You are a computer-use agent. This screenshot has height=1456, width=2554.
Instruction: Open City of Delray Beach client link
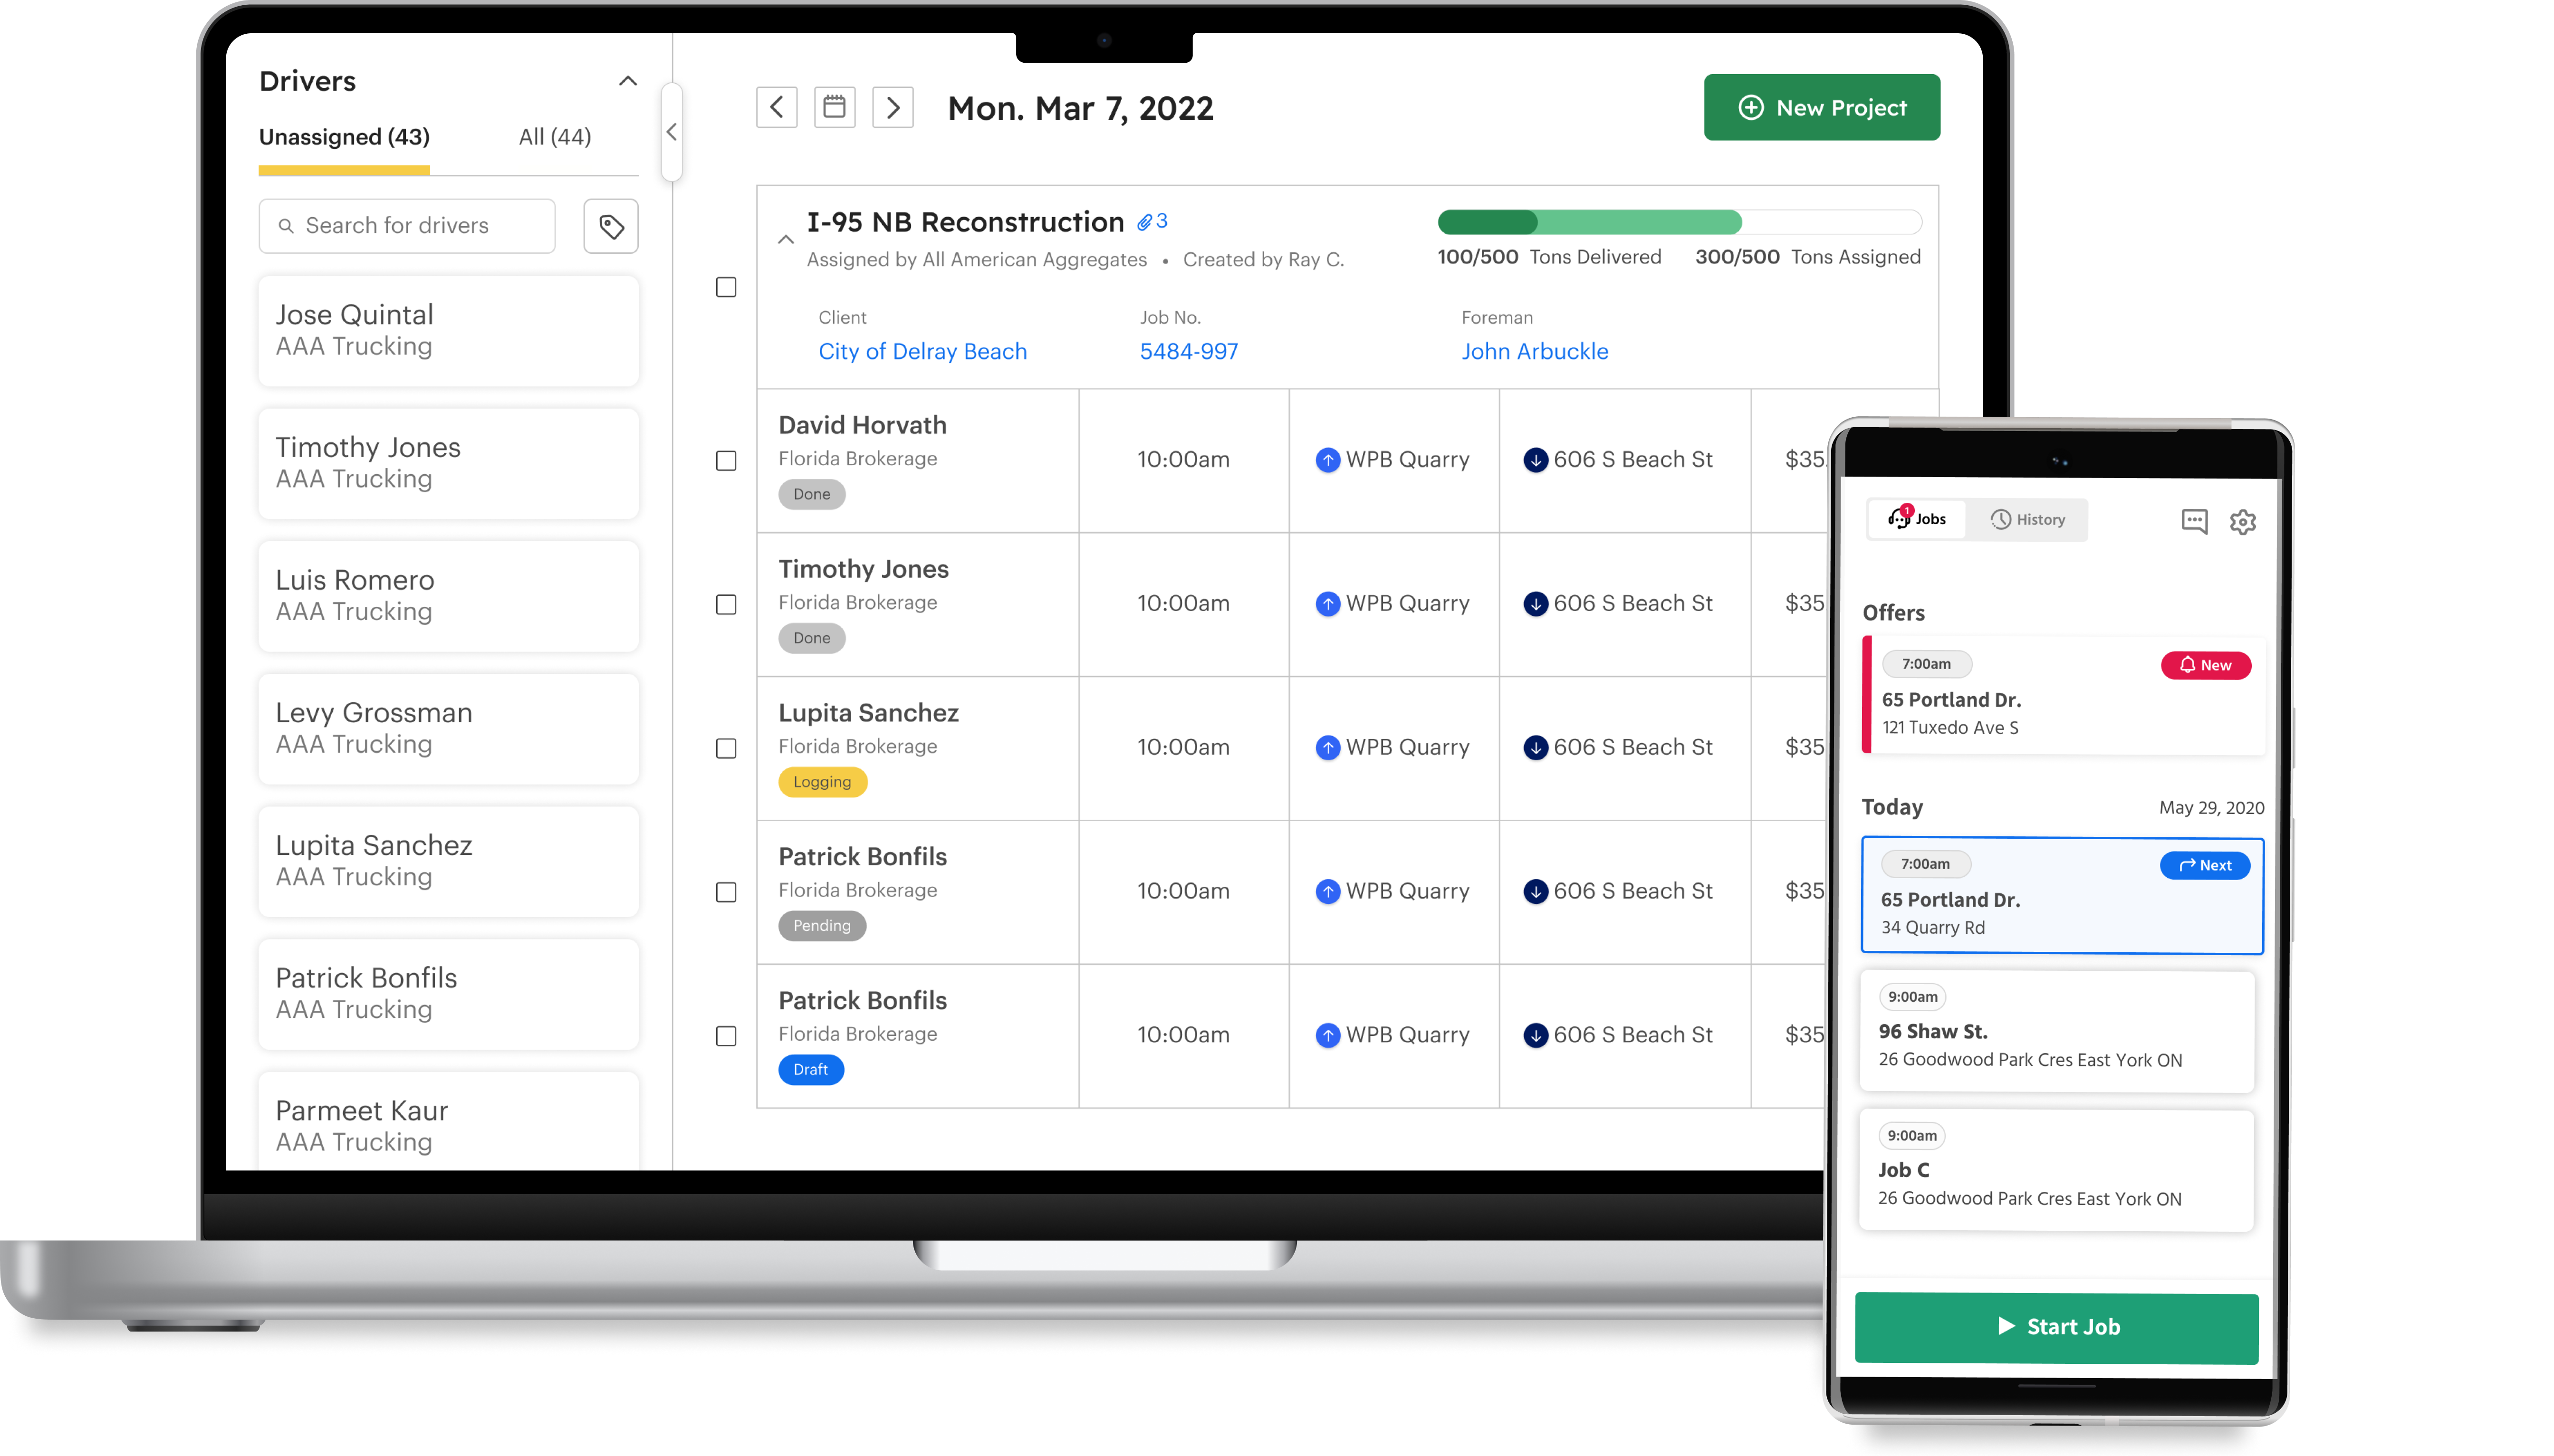(x=922, y=351)
